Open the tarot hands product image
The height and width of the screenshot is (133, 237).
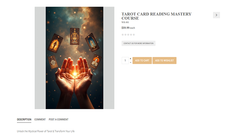[75, 58]
